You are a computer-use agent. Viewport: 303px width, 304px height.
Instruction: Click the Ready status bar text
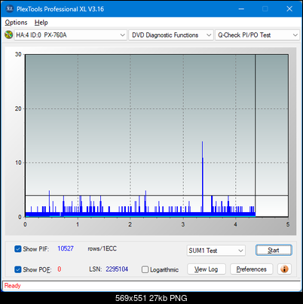point(12,285)
